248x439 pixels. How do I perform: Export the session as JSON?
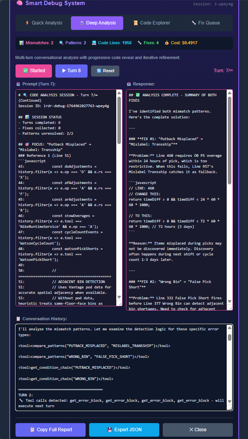pyautogui.click(x=124, y=429)
